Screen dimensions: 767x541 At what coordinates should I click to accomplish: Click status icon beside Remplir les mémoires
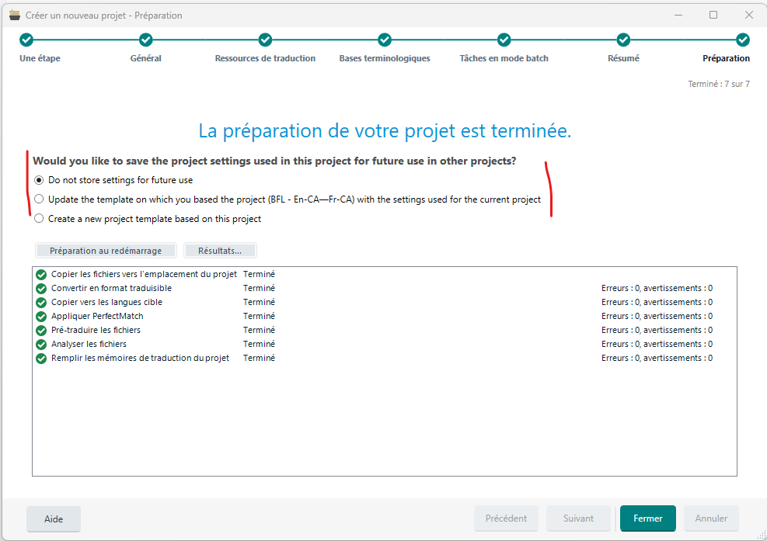[41, 359]
